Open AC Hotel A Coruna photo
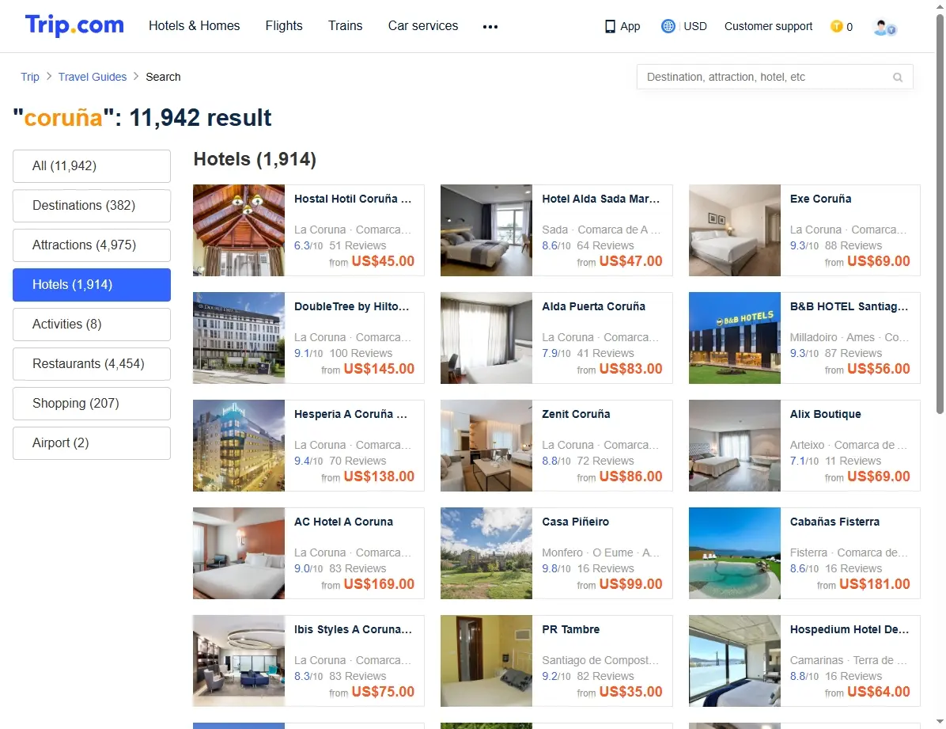This screenshot has height=729, width=946. tap(239, 553)
